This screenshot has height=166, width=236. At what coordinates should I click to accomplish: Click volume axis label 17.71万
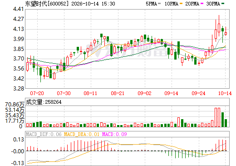pos(15,121)
